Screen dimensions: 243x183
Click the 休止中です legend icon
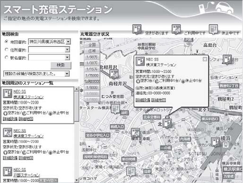pos(213,29)
